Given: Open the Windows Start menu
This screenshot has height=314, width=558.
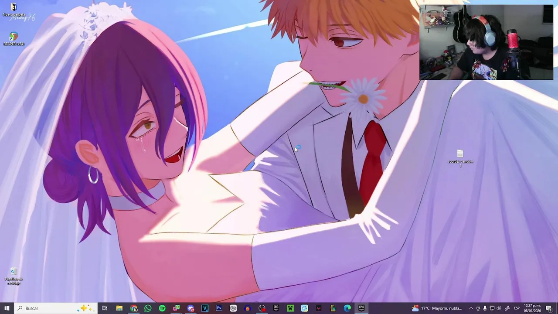Looking at the screenshot, I should point(7,308).
